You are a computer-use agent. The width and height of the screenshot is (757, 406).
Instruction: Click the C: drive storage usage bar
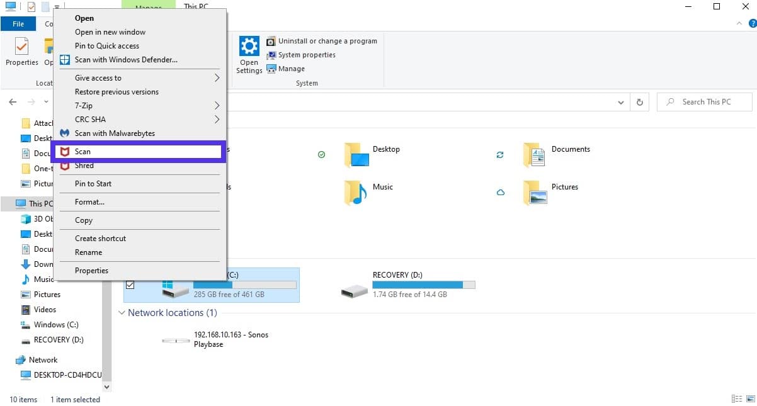tap(246, 283)
